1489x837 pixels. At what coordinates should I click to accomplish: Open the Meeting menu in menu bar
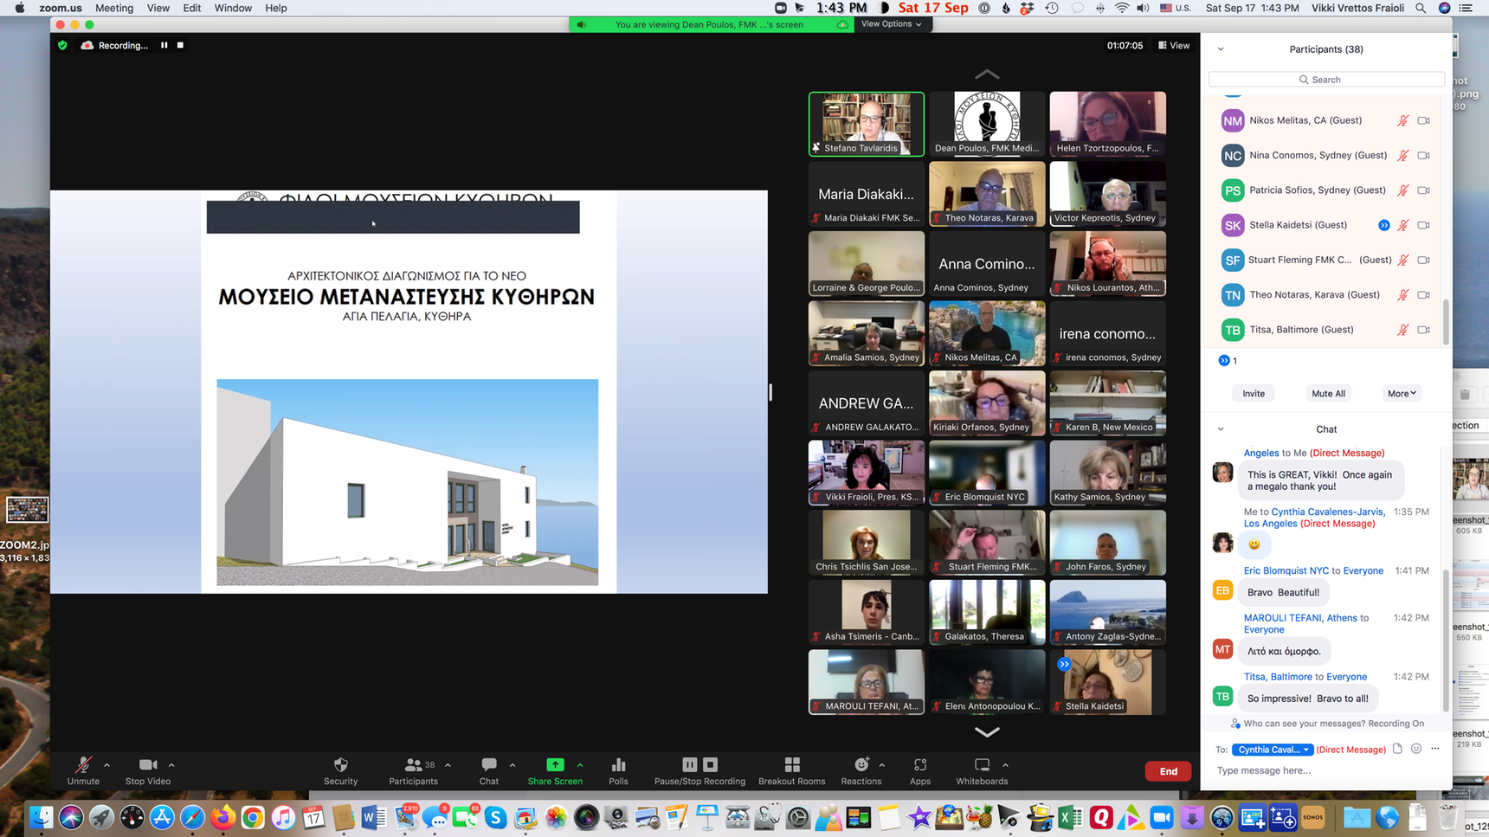(x=114, y=8)
